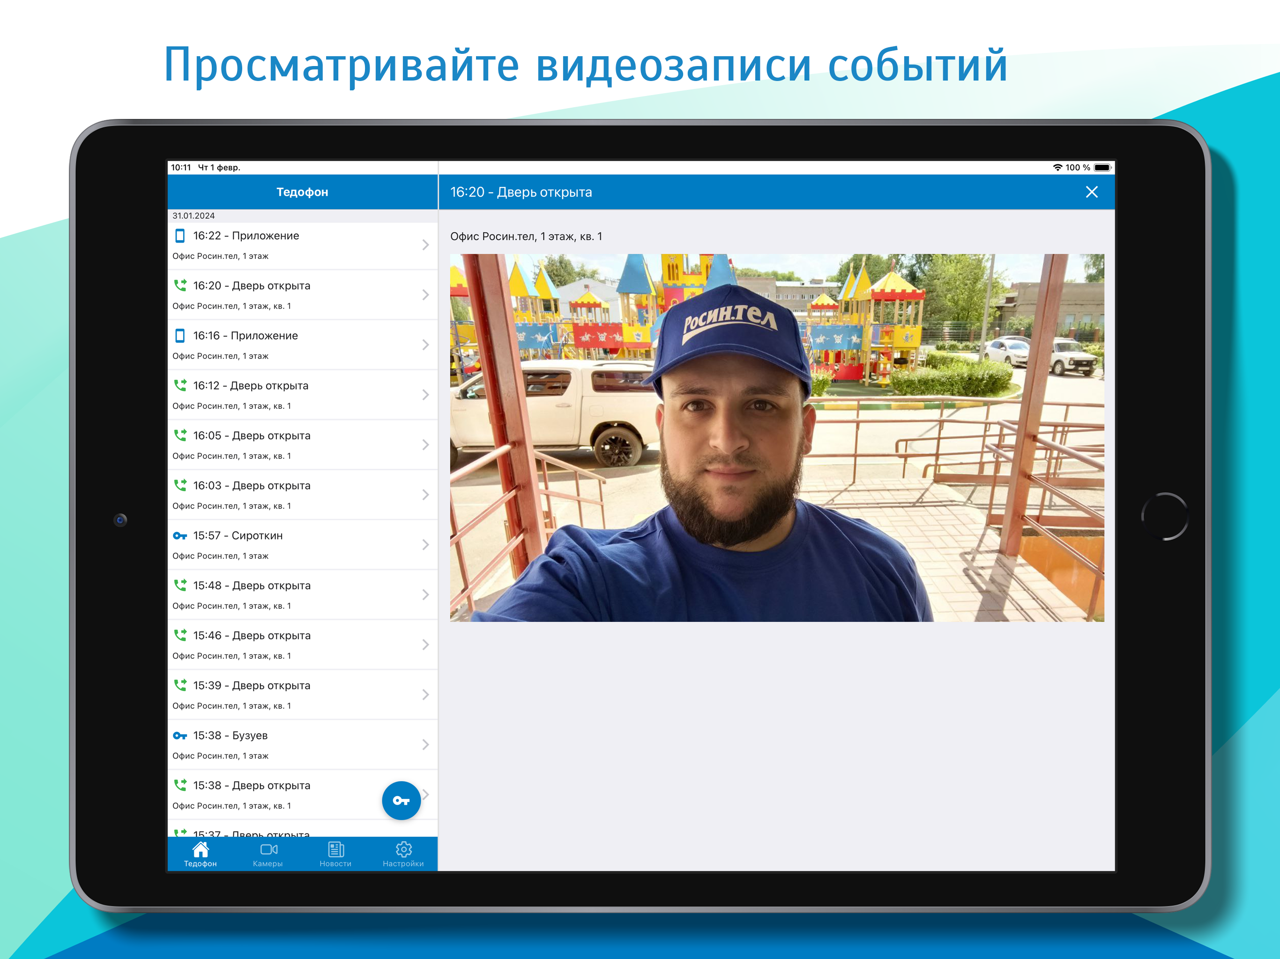1280x959 pixels.
Task: Expand chevron of 16:16 Приложение row
Action: tap(425, 345)
